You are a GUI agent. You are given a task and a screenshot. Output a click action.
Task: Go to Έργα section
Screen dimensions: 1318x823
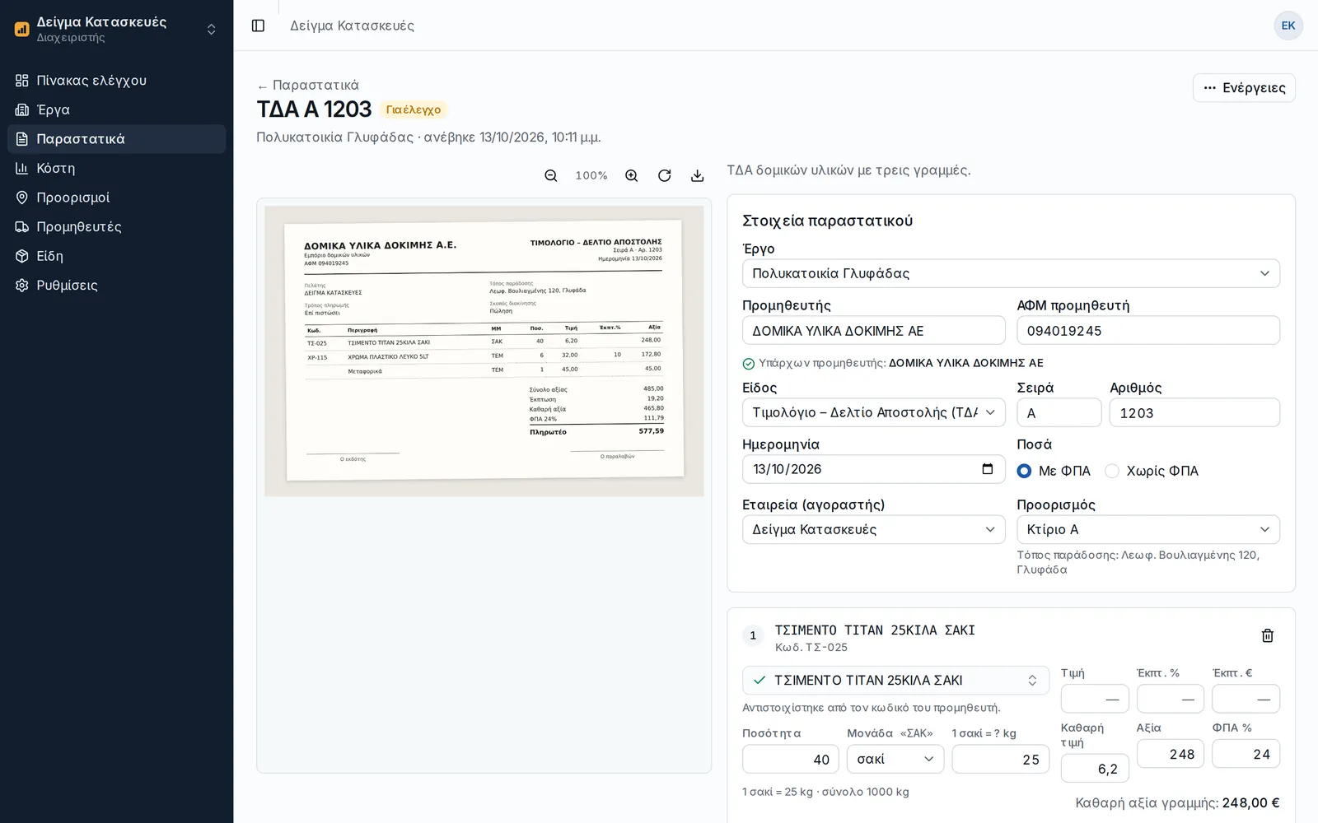(116, 109)
